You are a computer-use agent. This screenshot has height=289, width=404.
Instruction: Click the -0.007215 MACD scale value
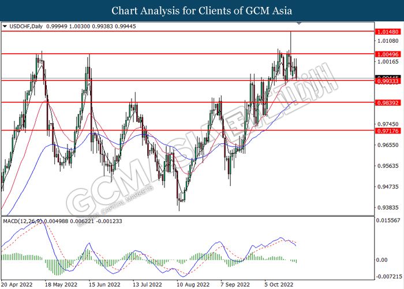coord(389,277)
